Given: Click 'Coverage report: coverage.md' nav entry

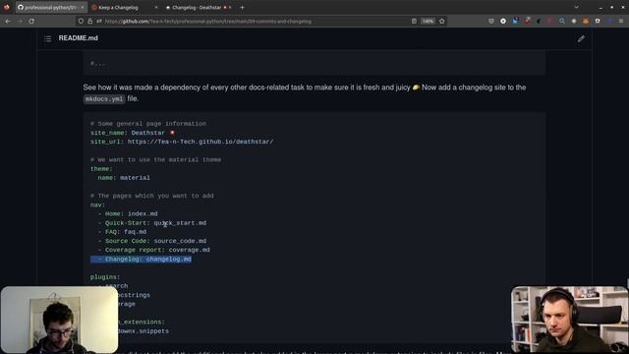Looking at the screenshot, I should click(153, 250).
